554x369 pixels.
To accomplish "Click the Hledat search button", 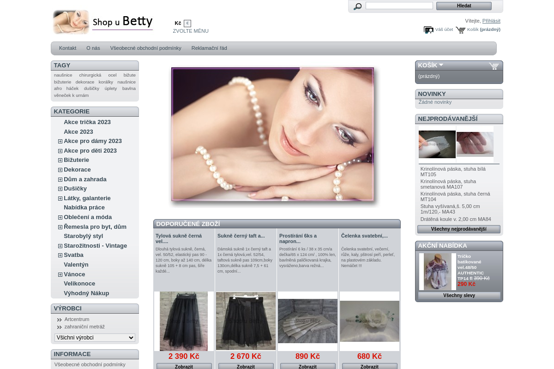I will coord(464,6).
